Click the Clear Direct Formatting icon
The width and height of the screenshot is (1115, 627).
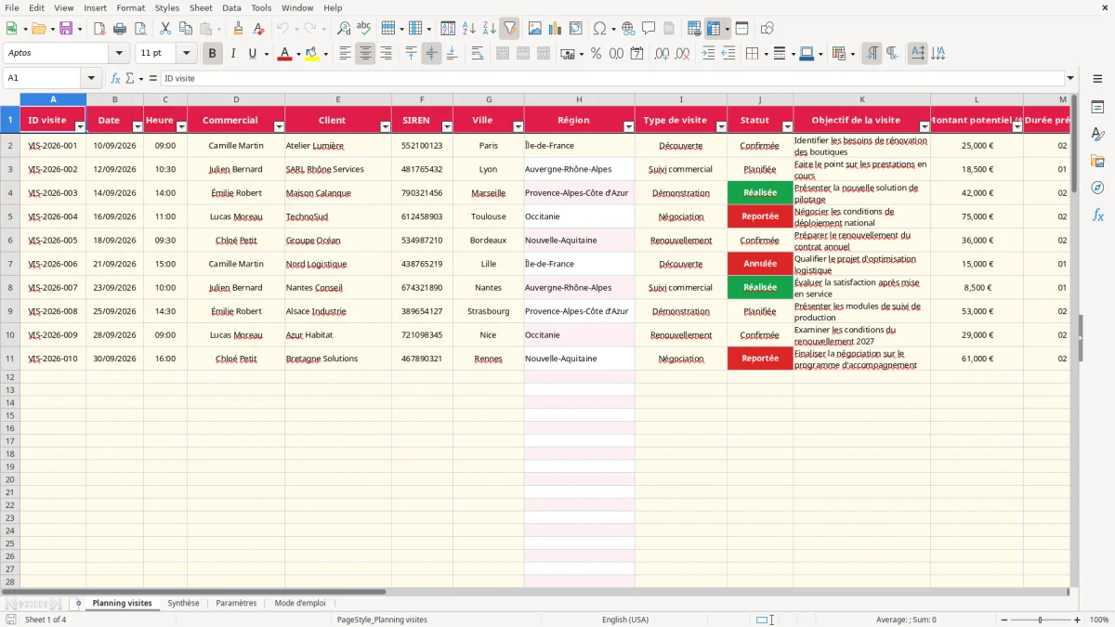point(259,29)
